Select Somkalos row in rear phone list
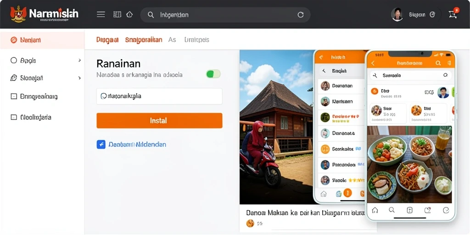The width and height of the screenshot is (470, 235). [x=341, y=149]
